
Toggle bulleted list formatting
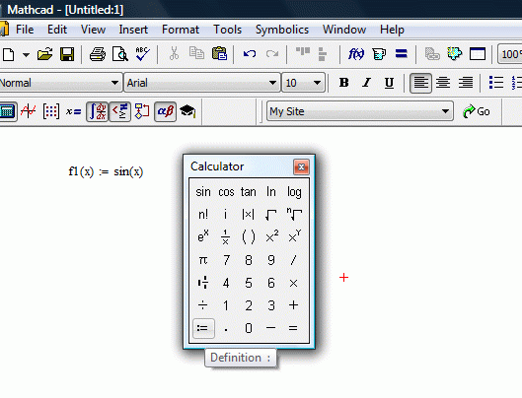coord(496,83)
